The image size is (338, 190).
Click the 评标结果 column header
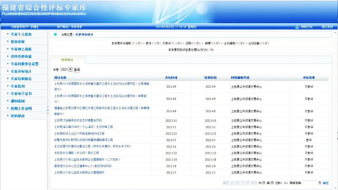(309, 77)
